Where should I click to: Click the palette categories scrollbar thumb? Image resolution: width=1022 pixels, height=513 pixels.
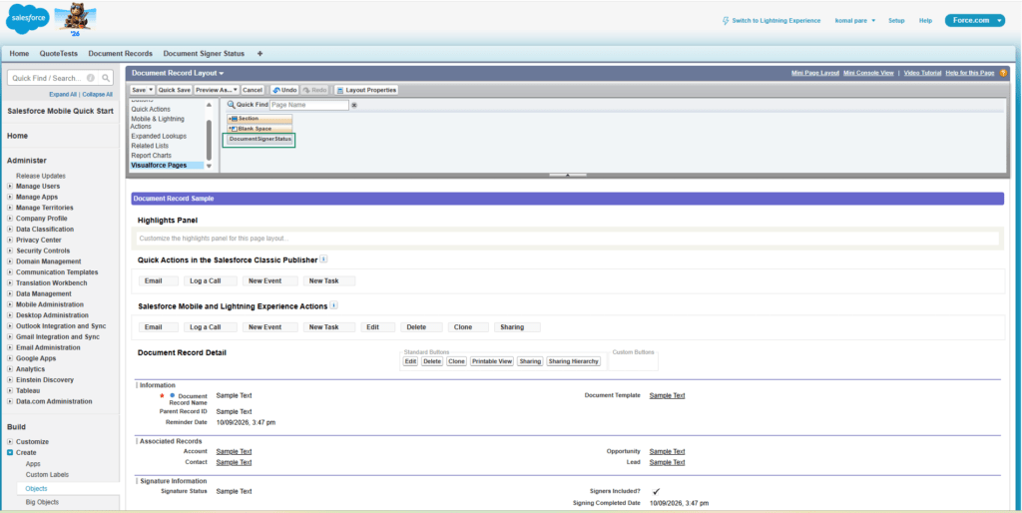point(209,140)
